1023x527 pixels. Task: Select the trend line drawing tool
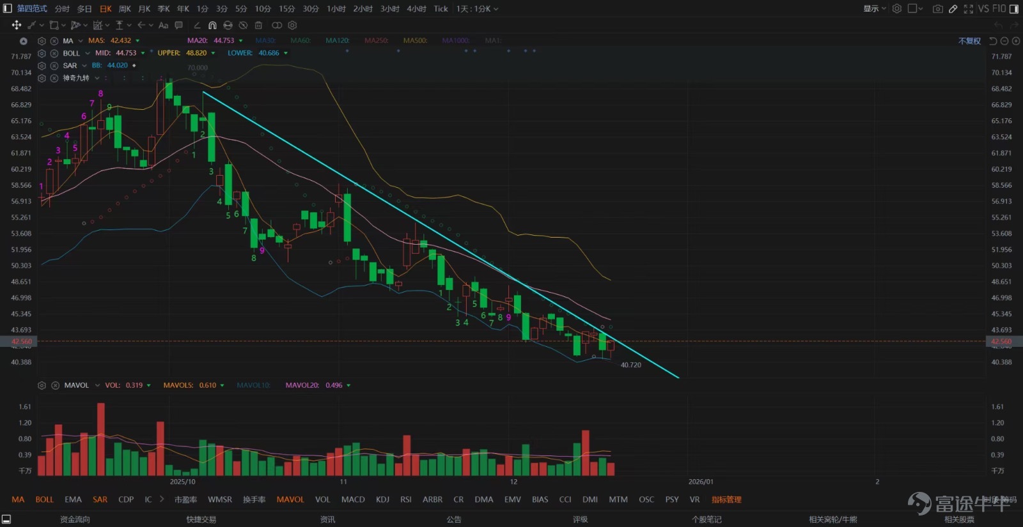coord(32,25)
